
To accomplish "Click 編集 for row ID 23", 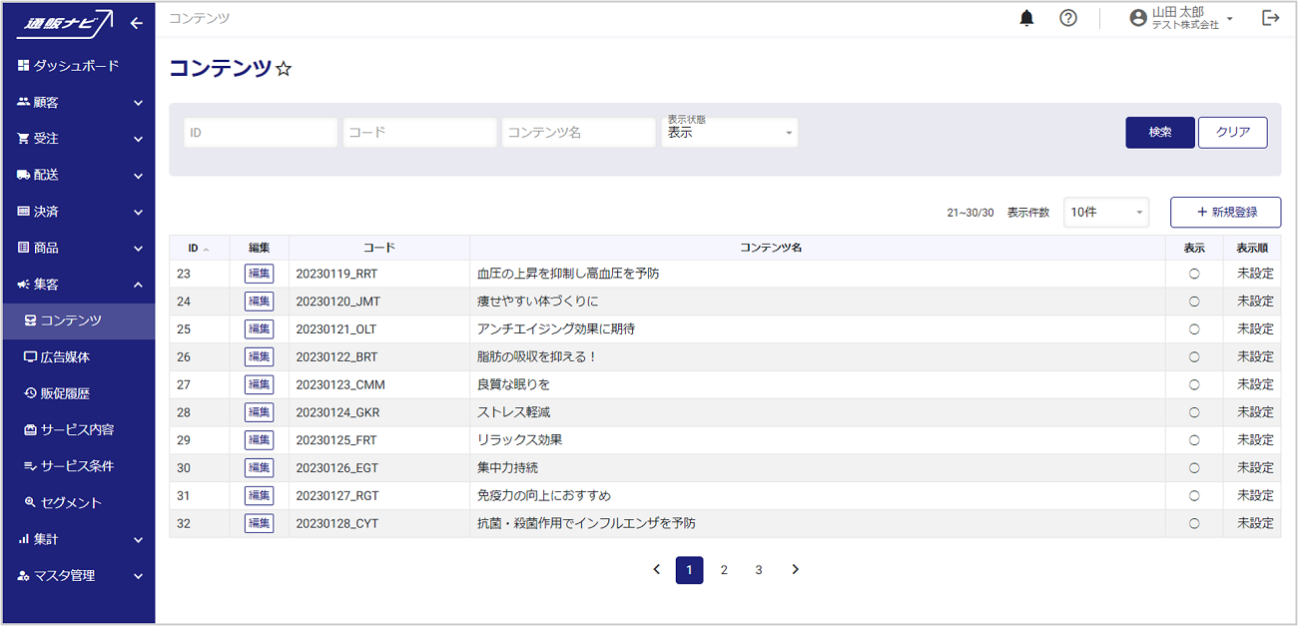I will point(259,274).
